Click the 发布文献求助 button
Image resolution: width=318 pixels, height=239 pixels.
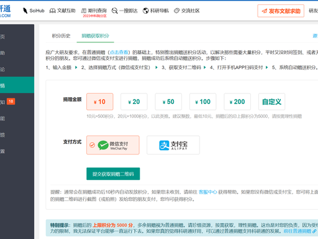[281, 11]
